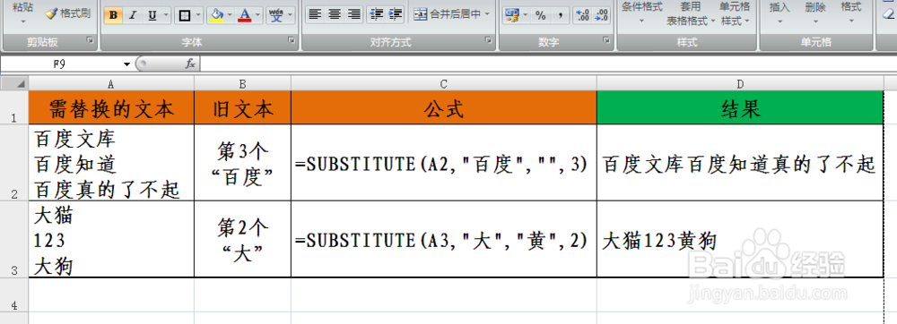Open Format as Table (套用表格格式)
This screenshot has width=897, height=324.
tap(691, 13)
